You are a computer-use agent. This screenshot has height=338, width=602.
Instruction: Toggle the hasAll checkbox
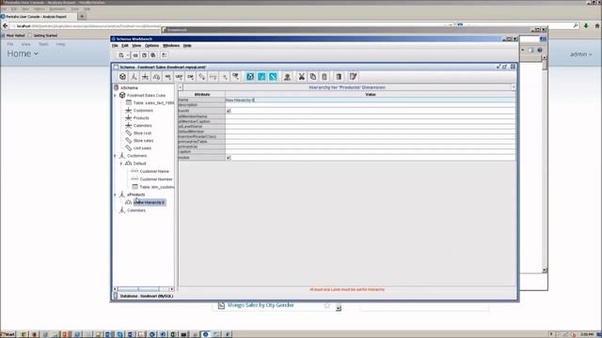tap(229, 111)
